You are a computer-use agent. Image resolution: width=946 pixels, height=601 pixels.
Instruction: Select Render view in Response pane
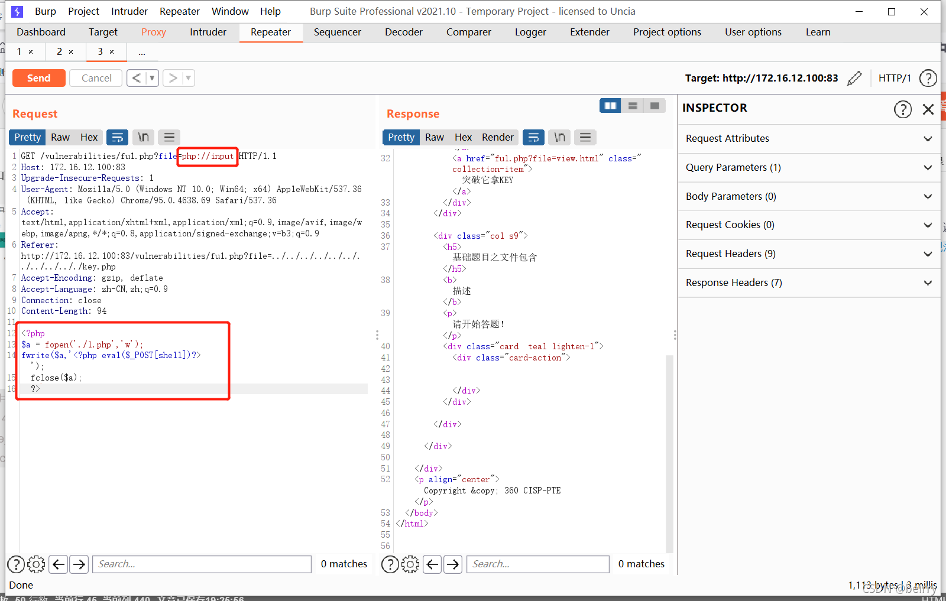coord(498,137)
